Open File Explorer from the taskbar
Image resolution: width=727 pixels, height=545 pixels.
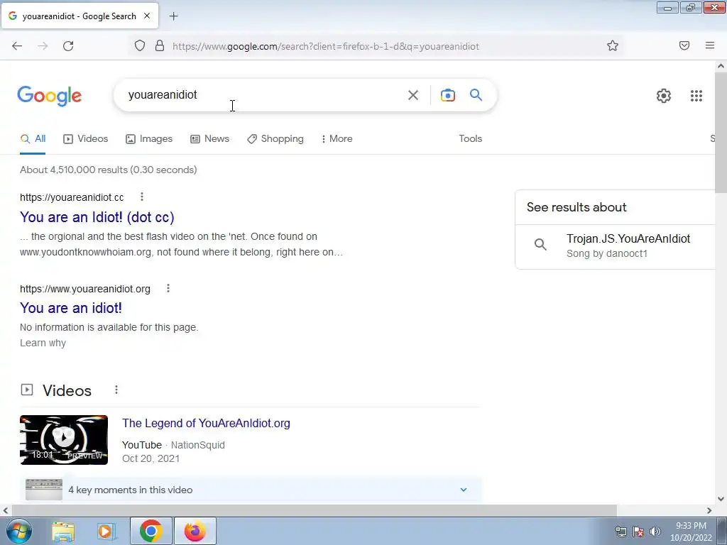coord(63,531)
